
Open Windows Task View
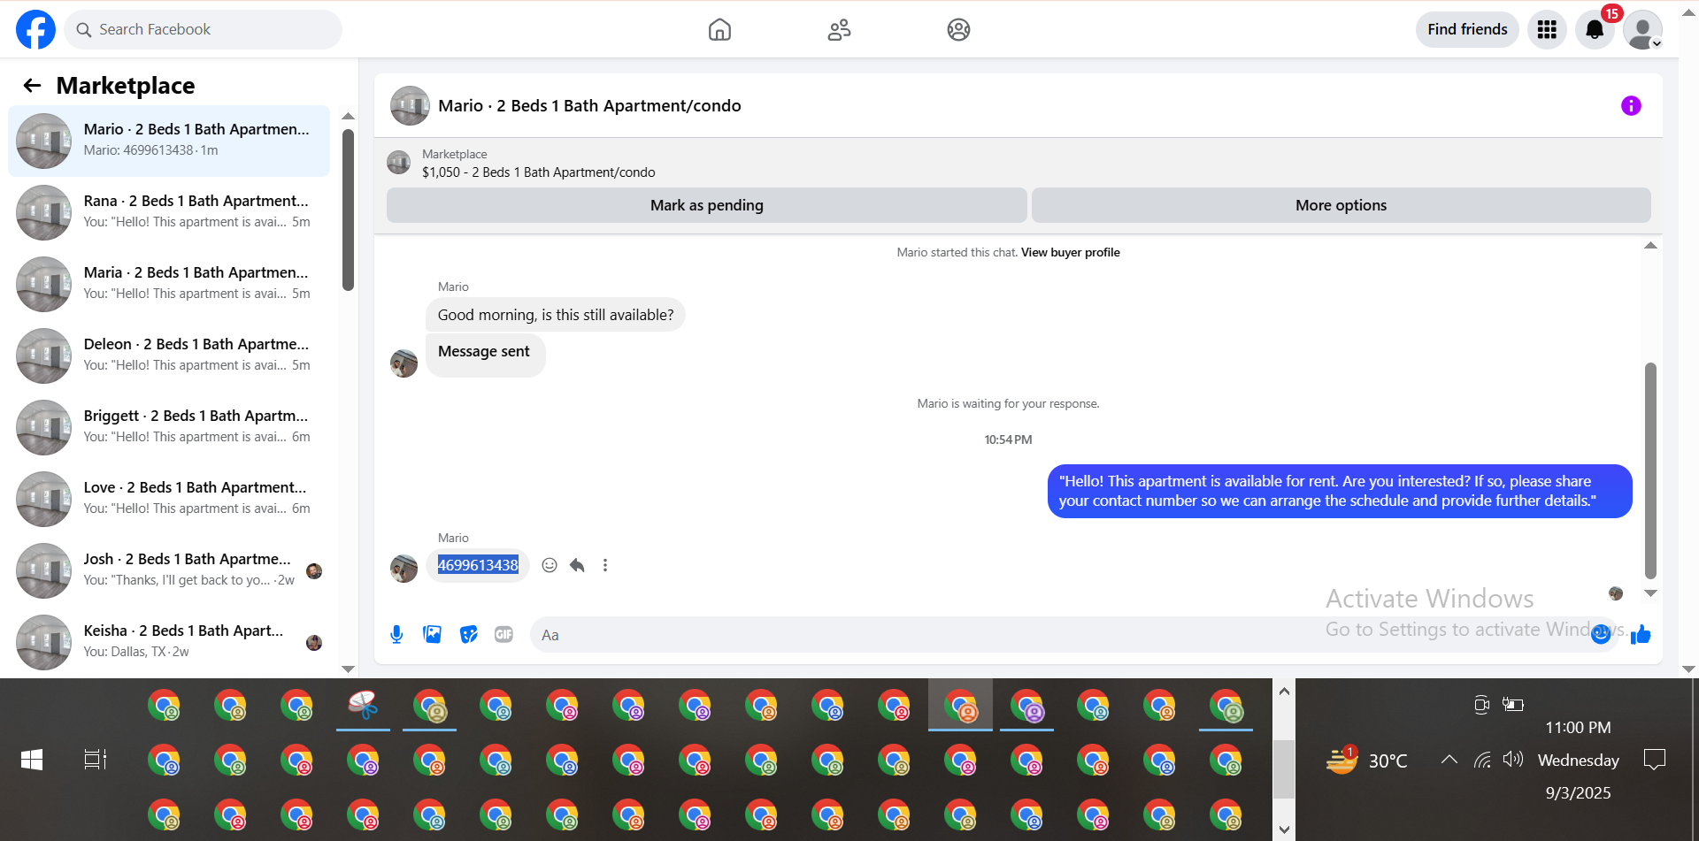[x=95, y=760]
